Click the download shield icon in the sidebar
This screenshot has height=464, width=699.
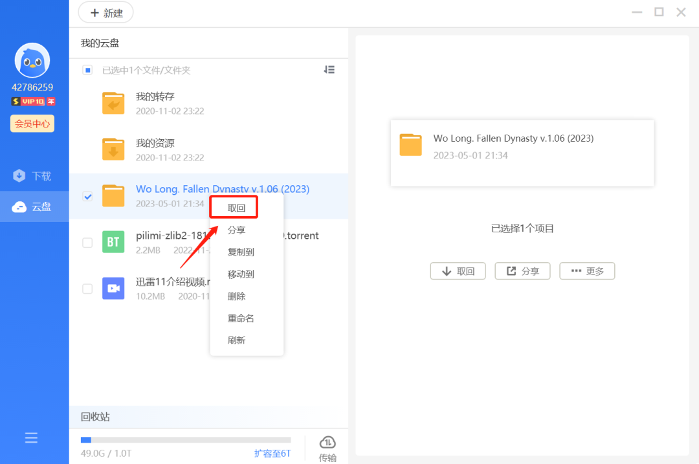19,175
